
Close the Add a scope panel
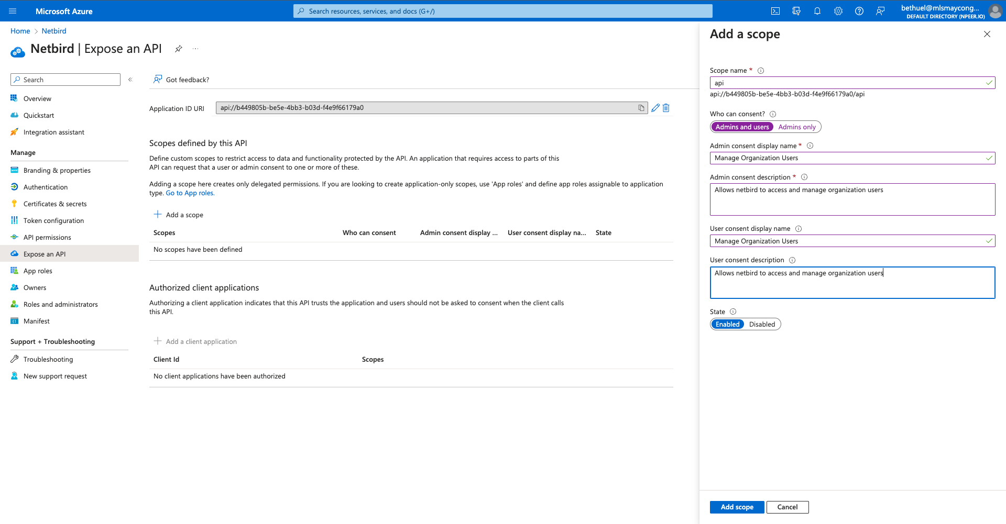[987, 34]
